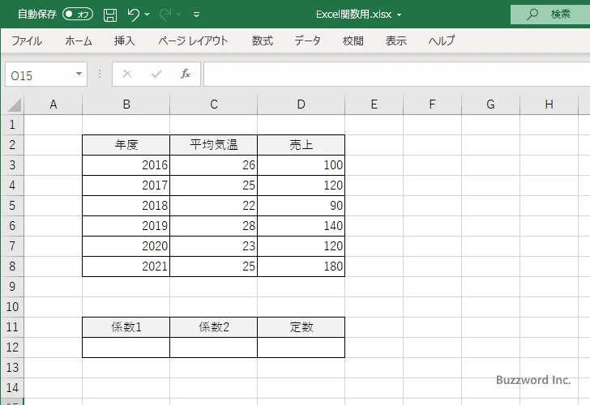Click the 検索 search box
The height and width of the screenshot is (405, 590).
tap(550, 15)
